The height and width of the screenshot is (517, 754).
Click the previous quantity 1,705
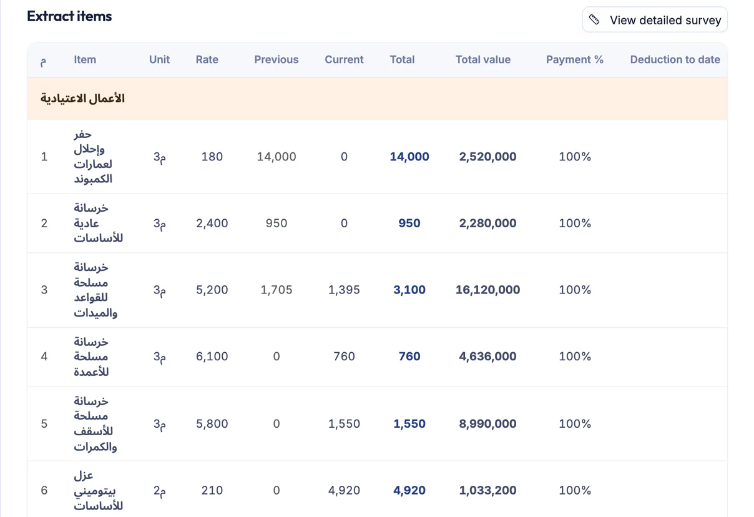coord(277,290)
